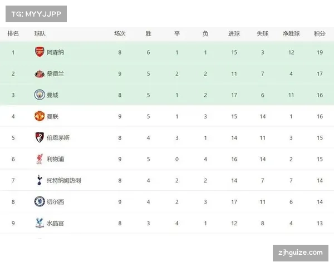334x267 pixels.
Task: Click the 场次 column header
Action: click(x=120, y=33)
